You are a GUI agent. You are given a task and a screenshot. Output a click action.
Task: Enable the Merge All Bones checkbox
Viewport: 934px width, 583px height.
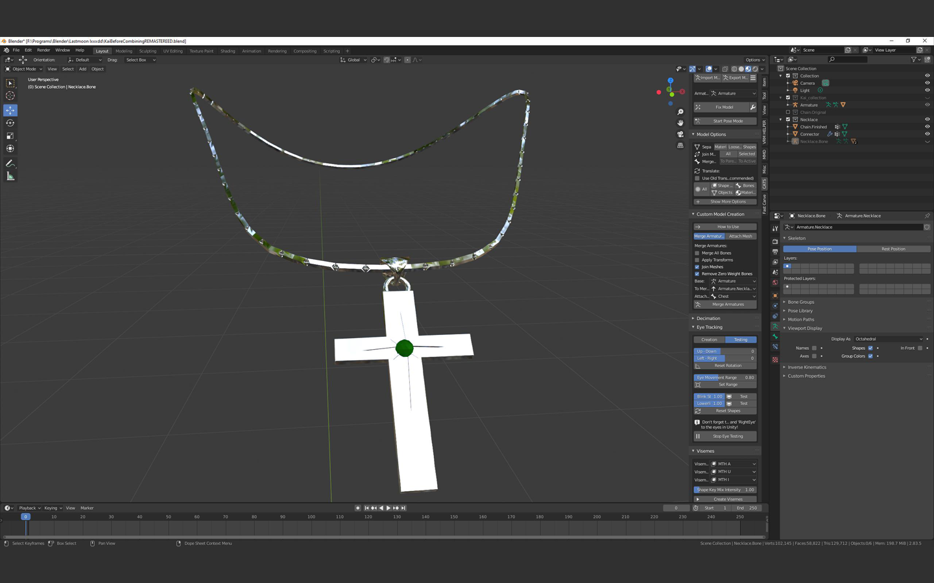coord(697,253)
